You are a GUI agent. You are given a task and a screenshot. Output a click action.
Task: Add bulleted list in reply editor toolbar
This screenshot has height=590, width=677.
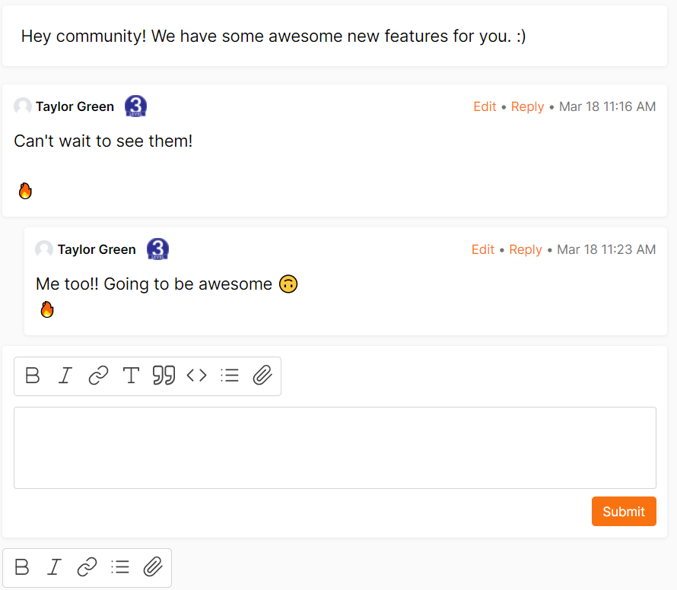[230, 376]
